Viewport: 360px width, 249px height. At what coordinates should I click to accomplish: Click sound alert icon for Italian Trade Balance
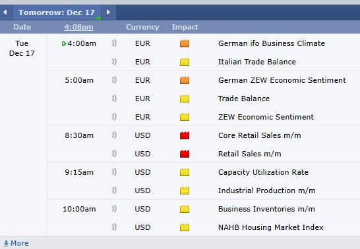coord(114,62)
